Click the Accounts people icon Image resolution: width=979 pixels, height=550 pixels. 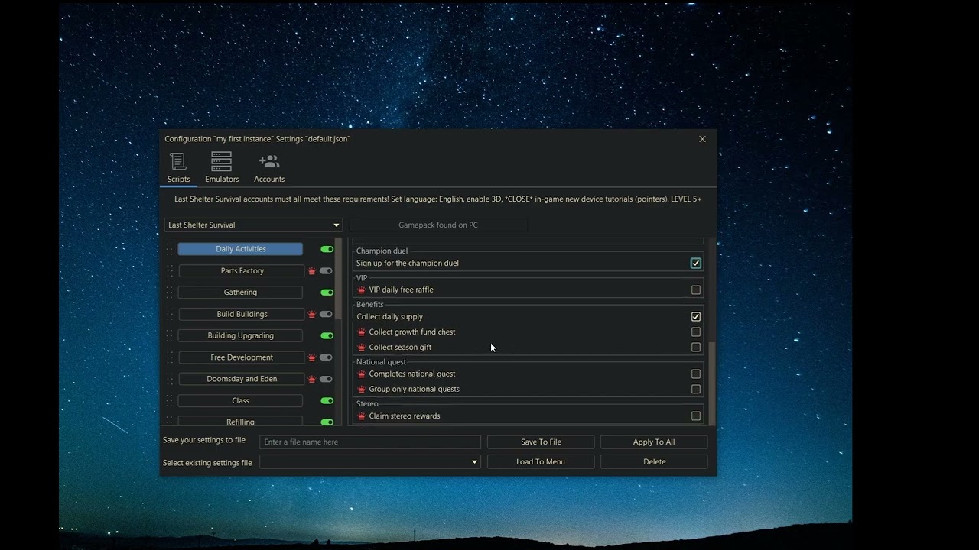pyautogui.click(x=269, y=161)
